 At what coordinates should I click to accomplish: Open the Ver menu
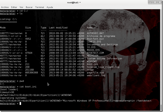[22, 7]
